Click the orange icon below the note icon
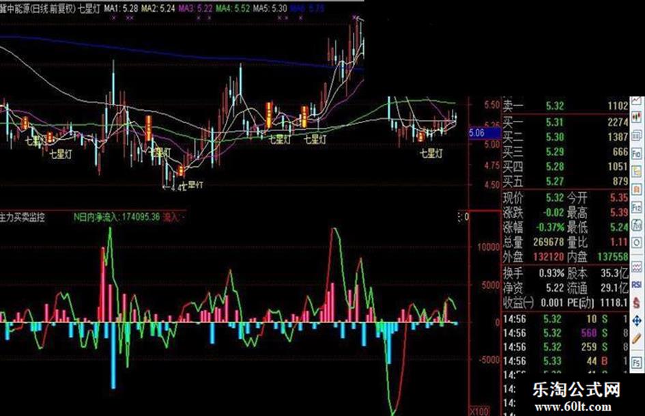 pyautogui.click(x=636, y=189)
